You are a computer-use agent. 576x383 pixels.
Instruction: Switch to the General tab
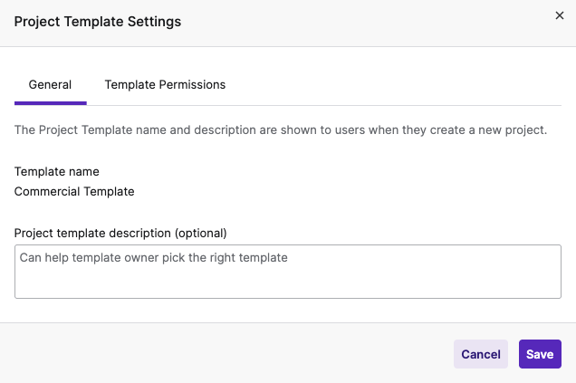click(x=51, y=85)
